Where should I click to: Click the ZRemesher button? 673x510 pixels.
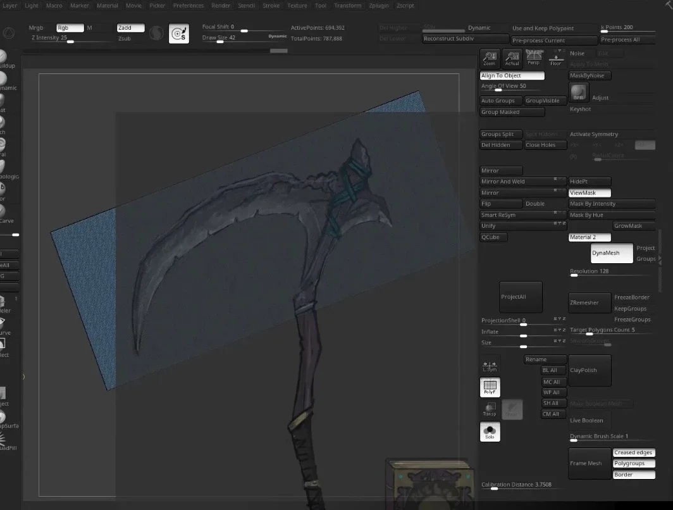590,303
